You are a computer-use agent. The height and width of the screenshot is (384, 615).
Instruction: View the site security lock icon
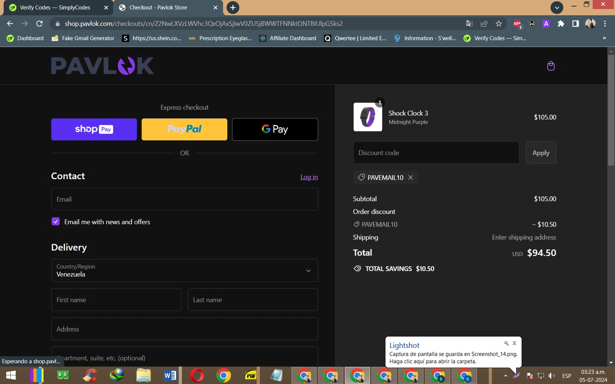tap(57, 24)
